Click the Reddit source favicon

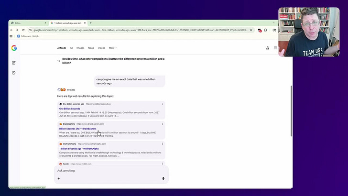(x=61, y=164)
